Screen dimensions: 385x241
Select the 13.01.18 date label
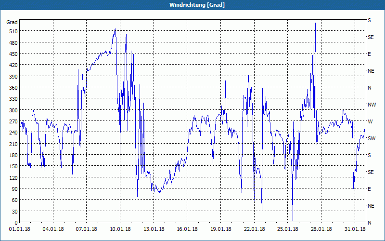tap(154, 229)
